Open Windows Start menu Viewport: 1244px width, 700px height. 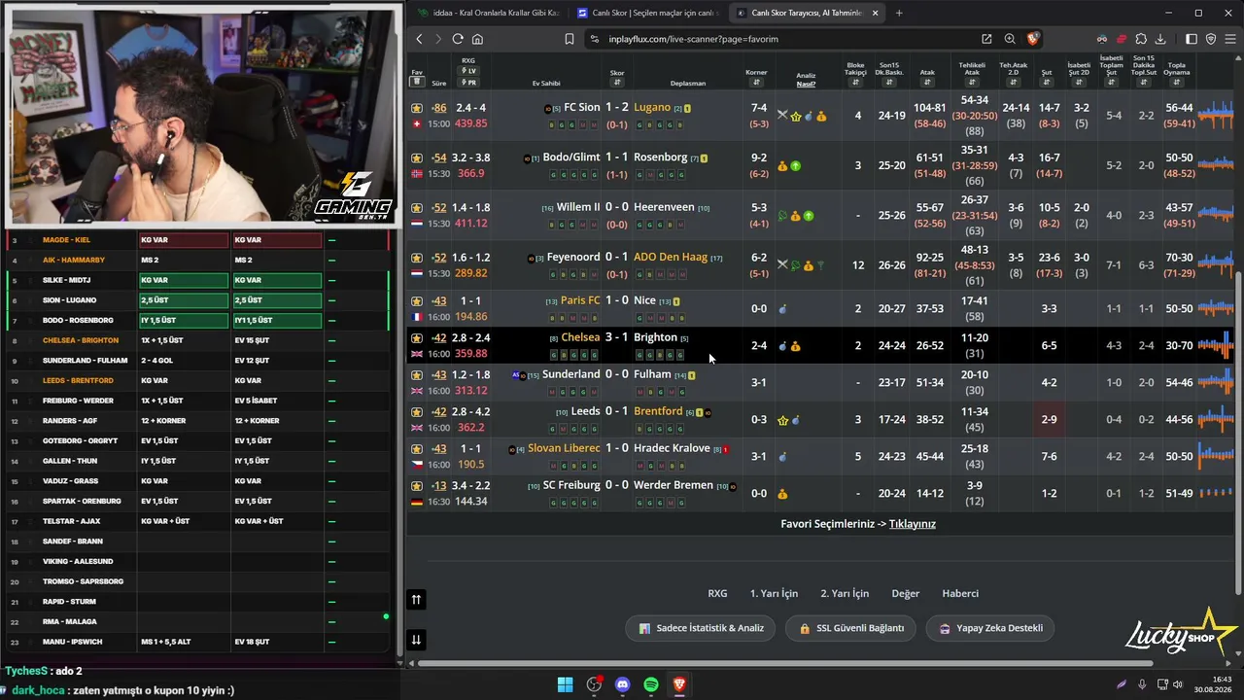(x=565, y=684)
